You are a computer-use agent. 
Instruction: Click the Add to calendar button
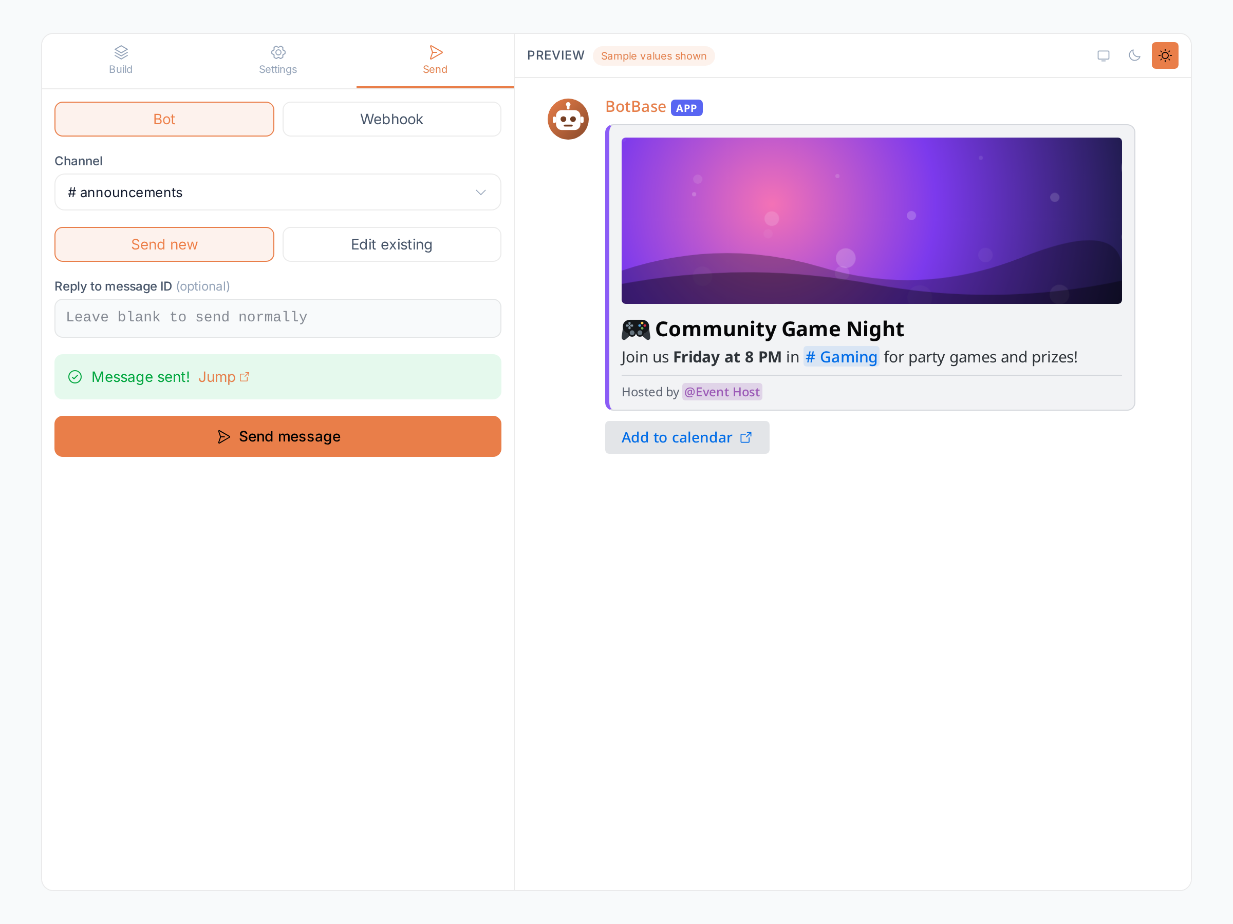point(687,438)
